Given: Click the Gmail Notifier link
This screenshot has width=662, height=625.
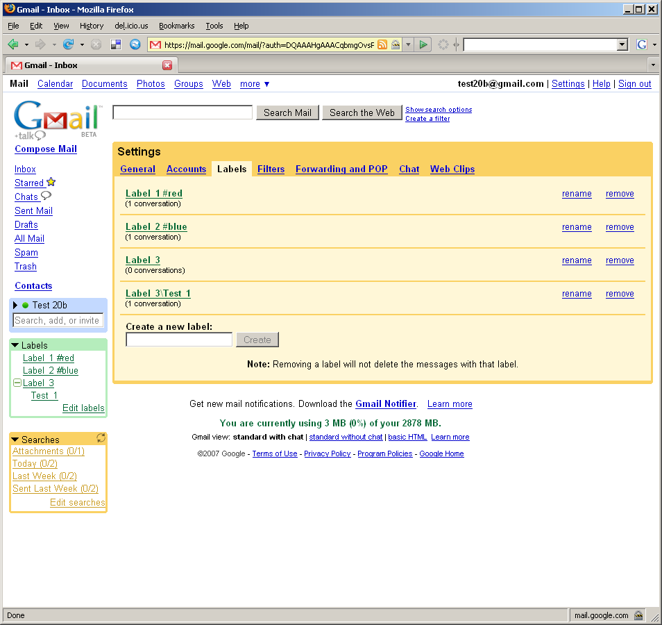Looking at the screenshot, I should 386,404.
